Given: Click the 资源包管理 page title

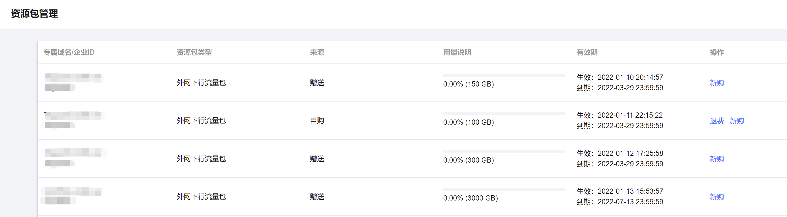Looking at the screenshot, I should (x=34, y=13).
